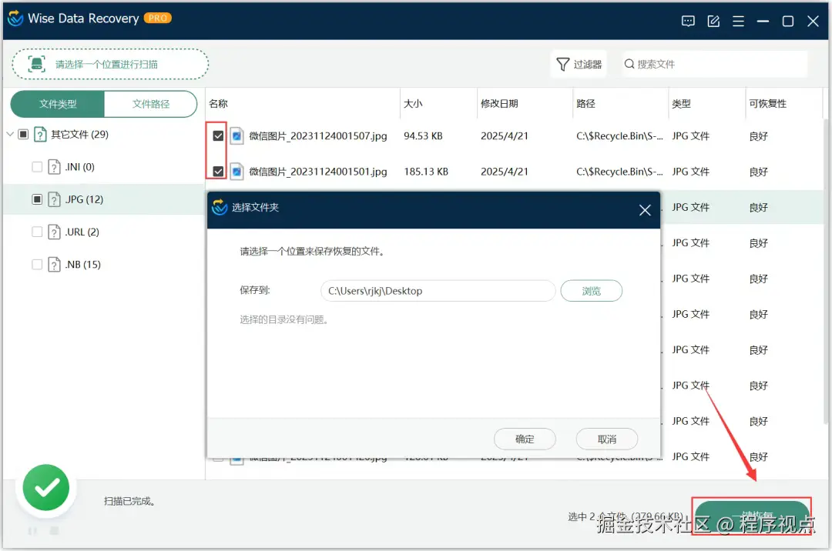Screen dimensions: 832x551
Task: Click the 185.13 KB size cell
Action: [x=426, y=172]
